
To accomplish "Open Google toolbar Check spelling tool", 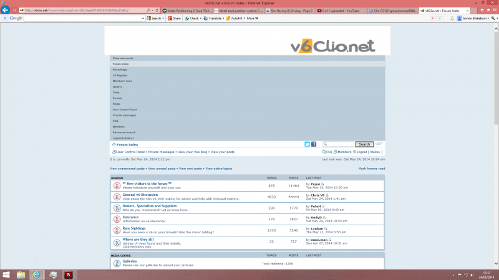I will tap(193, 19).
